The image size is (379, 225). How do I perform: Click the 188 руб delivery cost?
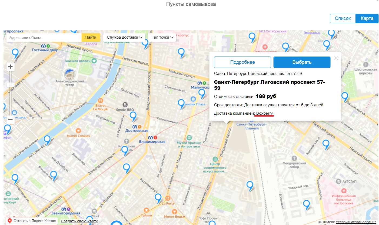266,96
